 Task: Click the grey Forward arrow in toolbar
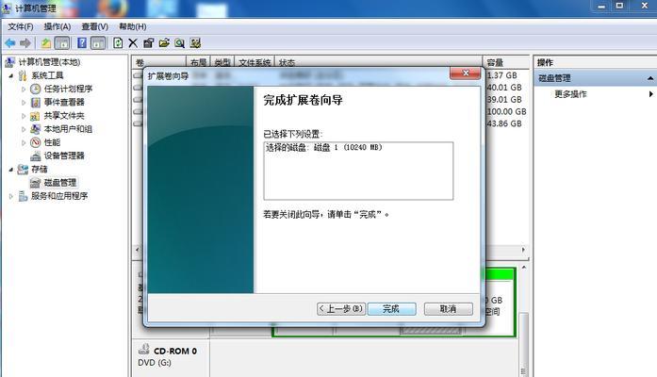[25, 42]
